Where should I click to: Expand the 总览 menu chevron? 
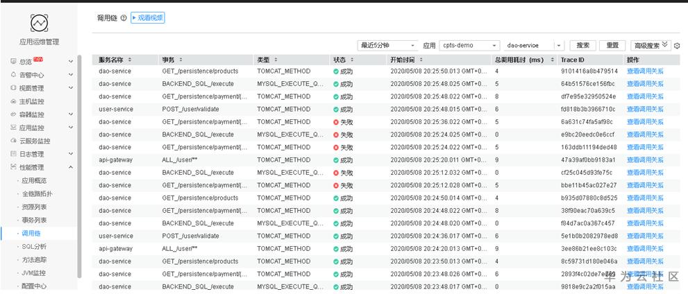71,62
